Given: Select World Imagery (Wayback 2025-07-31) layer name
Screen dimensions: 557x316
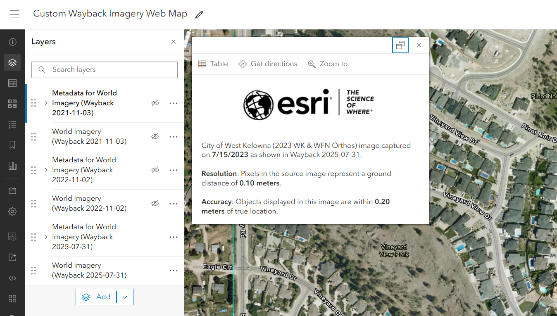Looking at the screenshot, I should click(89, 271).
